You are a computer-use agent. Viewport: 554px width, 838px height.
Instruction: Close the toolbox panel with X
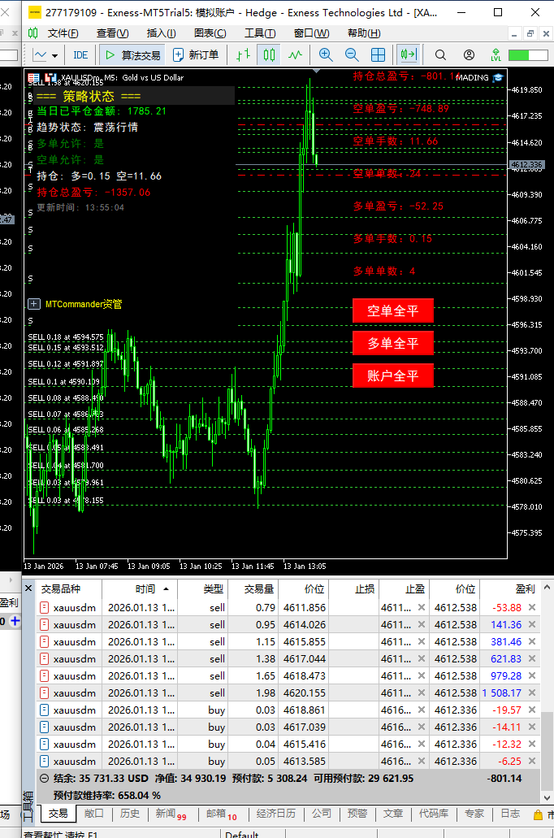(x=29, y=588)
